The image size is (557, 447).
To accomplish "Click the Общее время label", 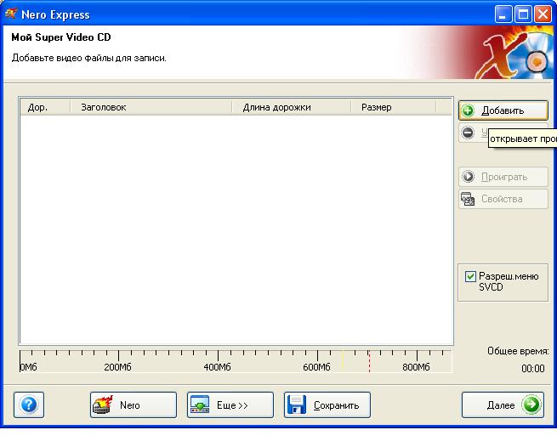I will click(x=518, y=351).
